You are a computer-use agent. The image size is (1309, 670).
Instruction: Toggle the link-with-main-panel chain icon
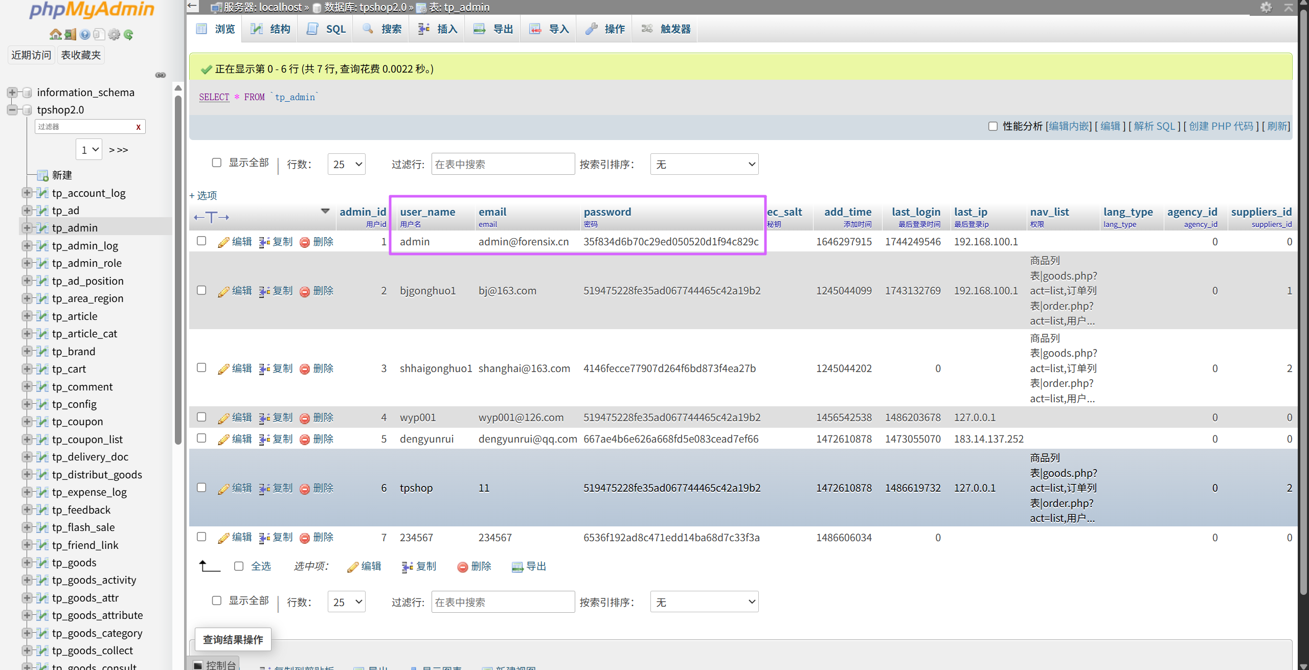click(161, 75)
